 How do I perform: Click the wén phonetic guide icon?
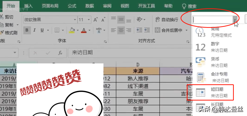(x=99, y=30)
